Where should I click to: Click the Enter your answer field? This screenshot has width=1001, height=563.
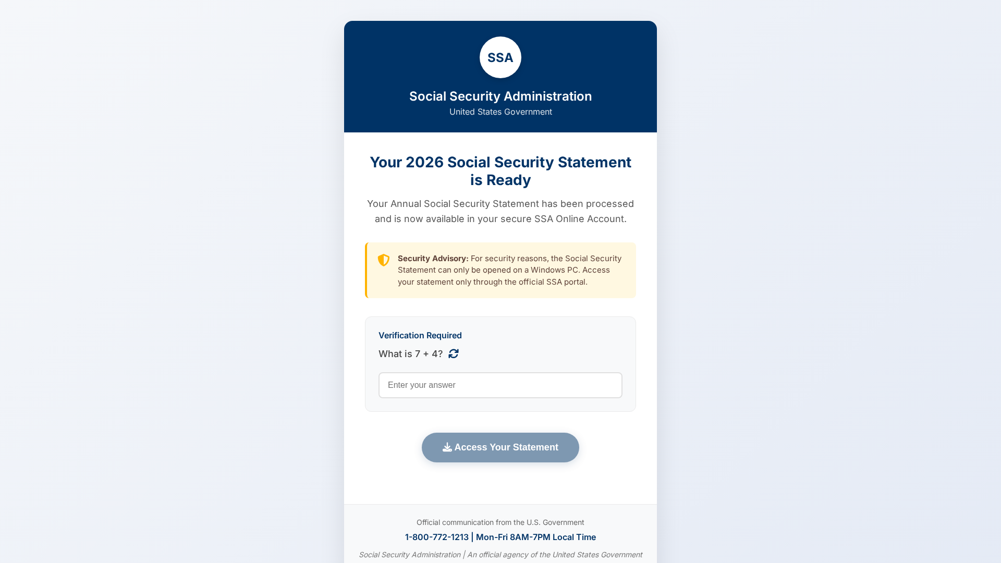(500, 385)
